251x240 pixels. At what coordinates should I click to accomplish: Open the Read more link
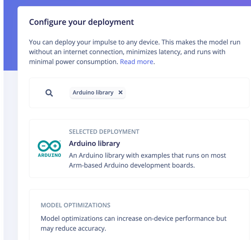pos(137,62)
